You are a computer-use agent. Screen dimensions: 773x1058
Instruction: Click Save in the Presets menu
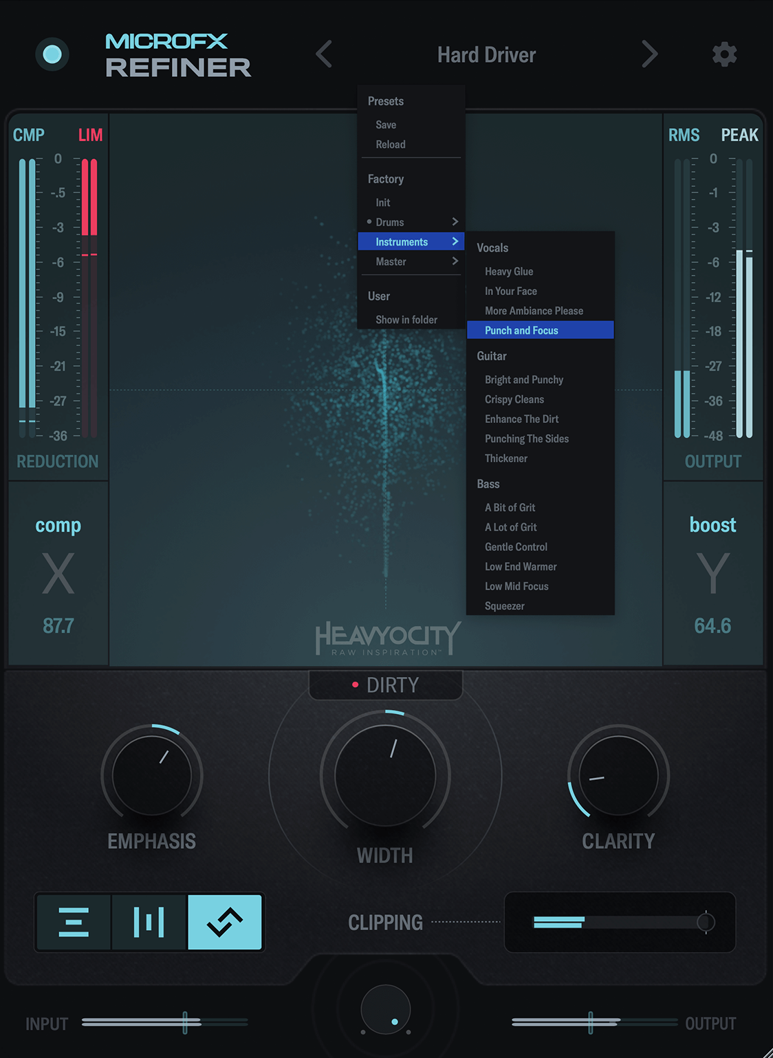(386, 125)
